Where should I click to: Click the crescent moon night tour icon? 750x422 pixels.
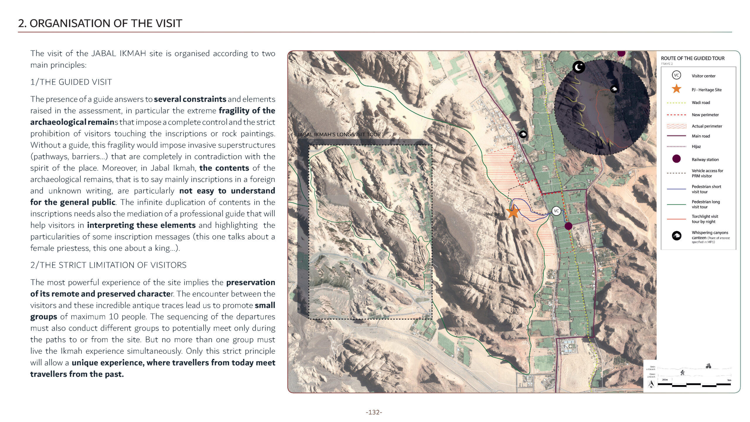(579, 67)
